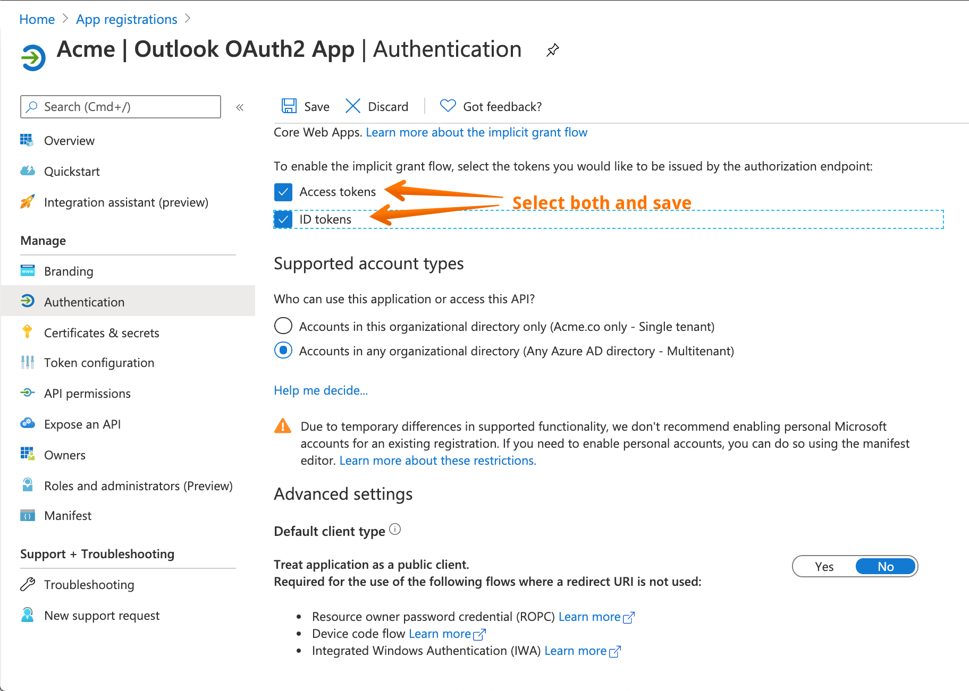969x691 pixels.
Task: Click the Help me decide link
Action: (321, 390)
